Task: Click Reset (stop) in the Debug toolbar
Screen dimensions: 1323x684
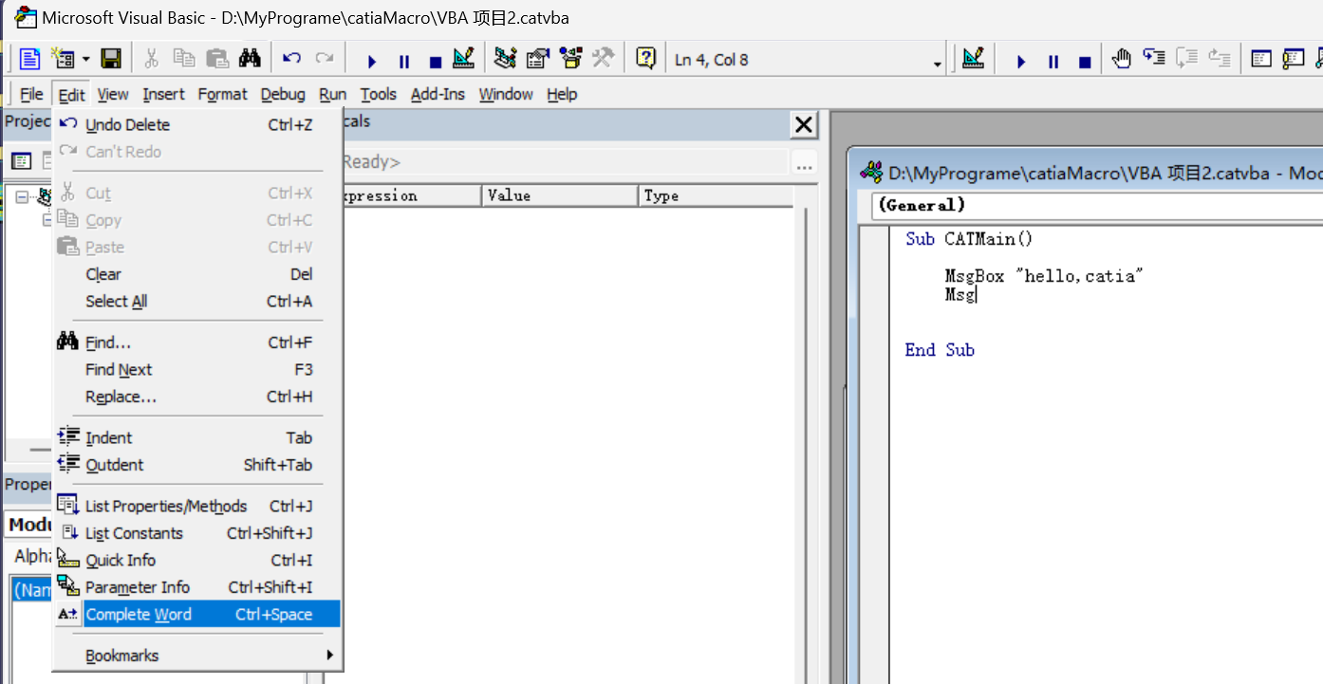Action: [x=1085, y=61]
